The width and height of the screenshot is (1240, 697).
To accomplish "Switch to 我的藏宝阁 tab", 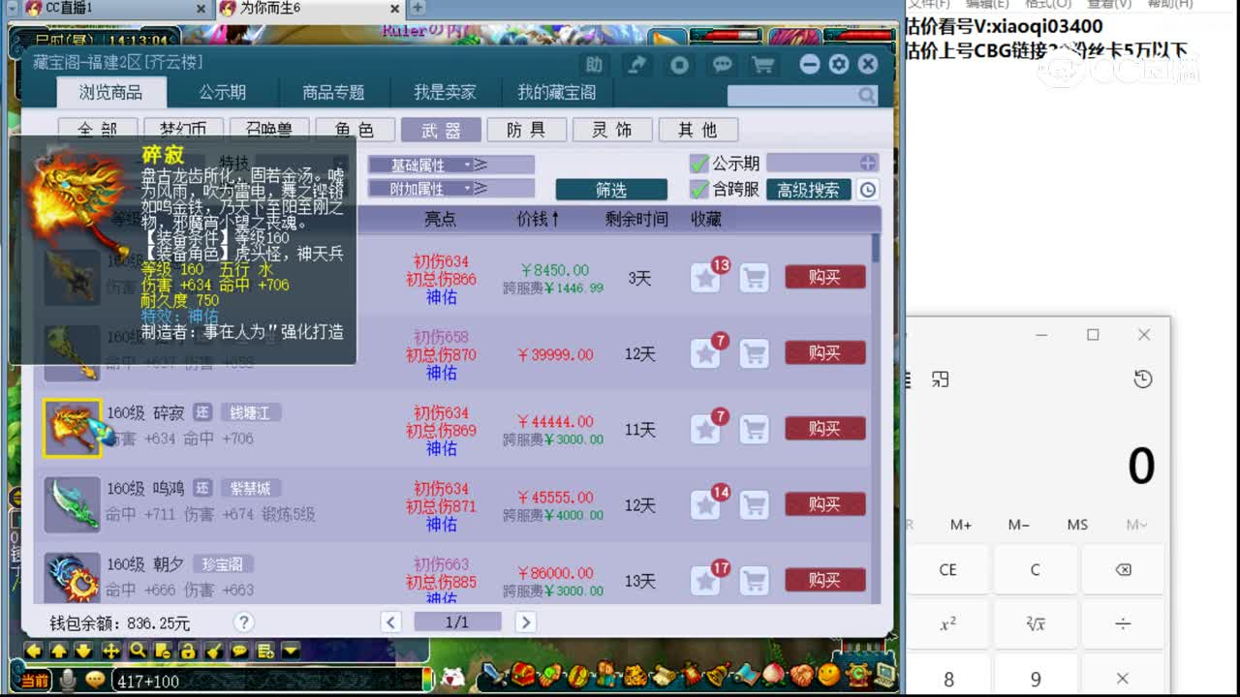I will coord(557,93).
